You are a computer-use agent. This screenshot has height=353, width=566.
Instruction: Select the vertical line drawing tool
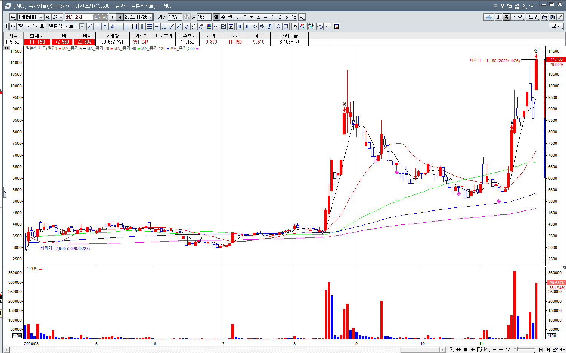[127, 26]
